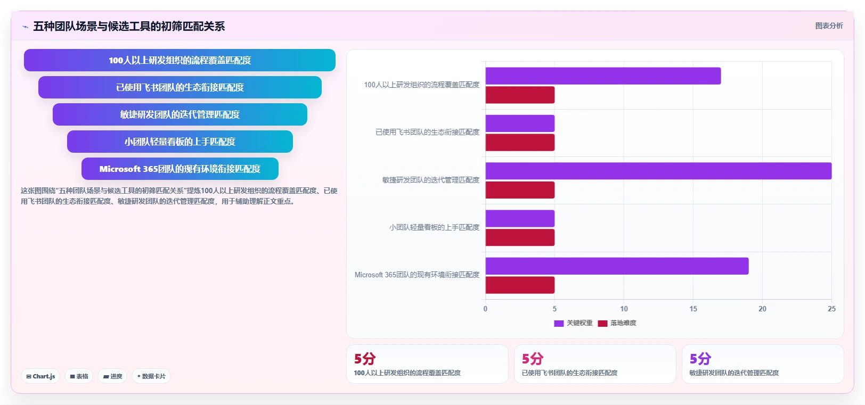Screen dimensions: 865x405
Task: Click the Chart.js tag chip
Action: [x=40, y=376]
